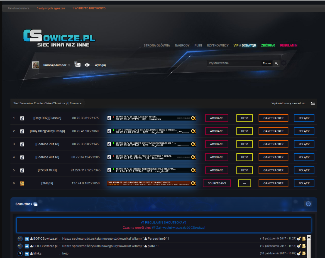The width and height of the screenshot is (325, 258).
Task: Click shoutbox scrollbar up arrow
Action: (x=309, y=237)
